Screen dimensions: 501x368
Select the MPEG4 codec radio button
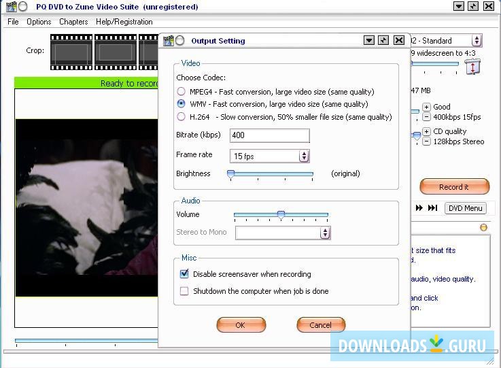point(182,91)
